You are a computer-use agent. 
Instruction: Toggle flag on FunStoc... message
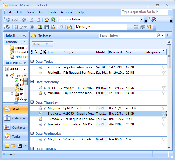164,119
